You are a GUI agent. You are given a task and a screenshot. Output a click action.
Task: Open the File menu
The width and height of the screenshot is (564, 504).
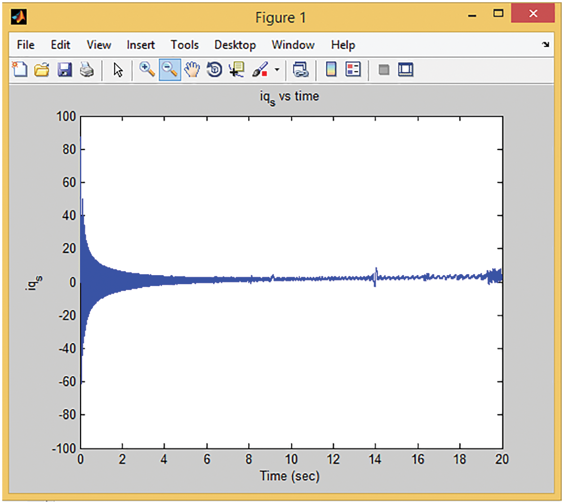coord(26,45)
